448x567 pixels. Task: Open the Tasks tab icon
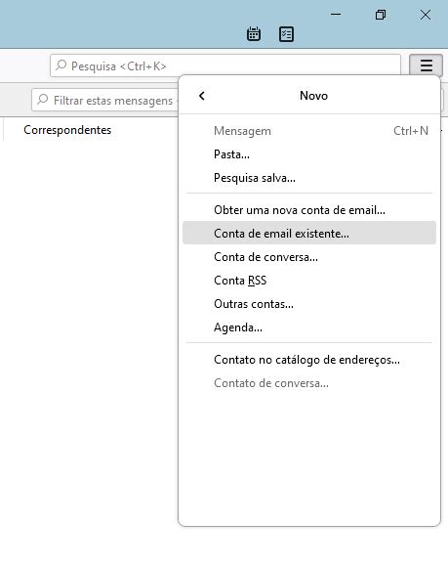point(286,34)
